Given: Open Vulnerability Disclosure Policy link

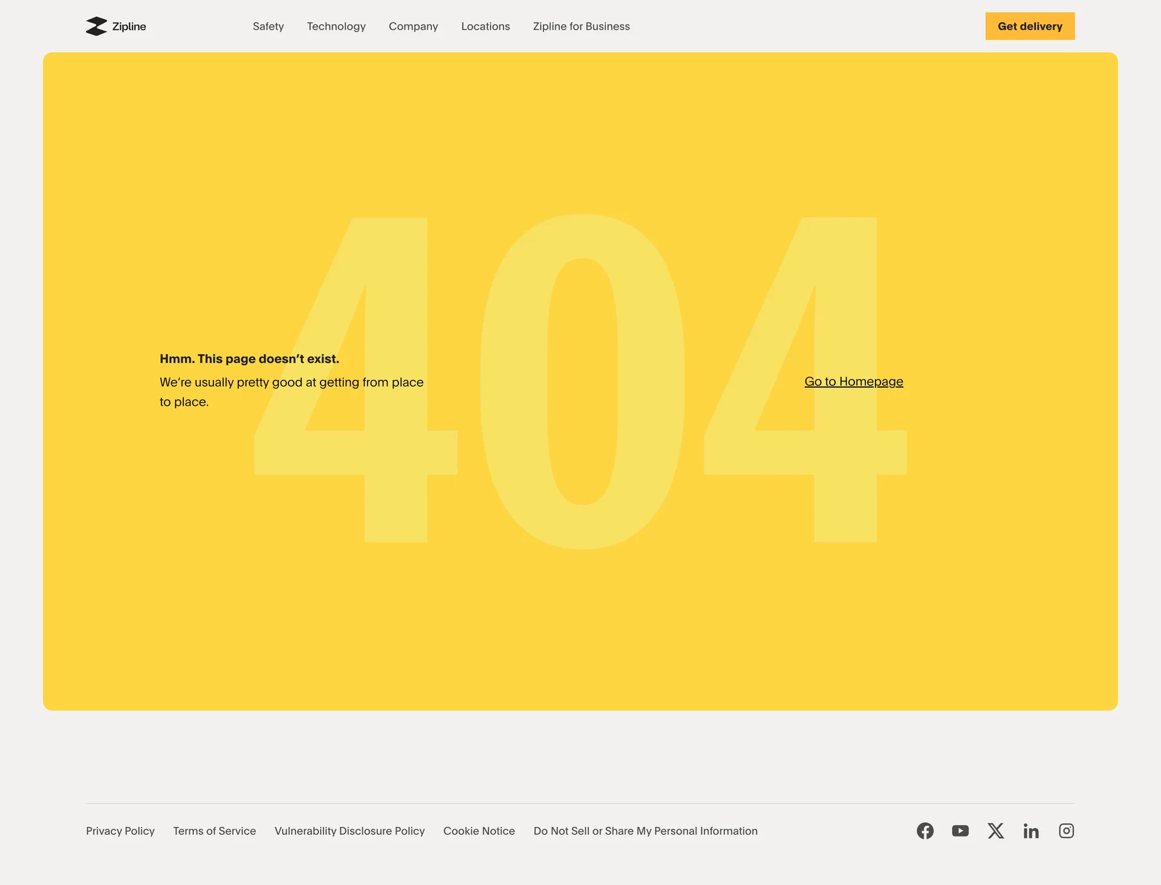Looking at the screenshot, I should tap(350, 831).
